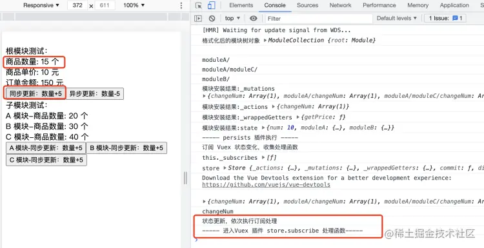Click the blue issue message icon
The height and width of the screenshot is (248, 484).
(x=455, y=18)
